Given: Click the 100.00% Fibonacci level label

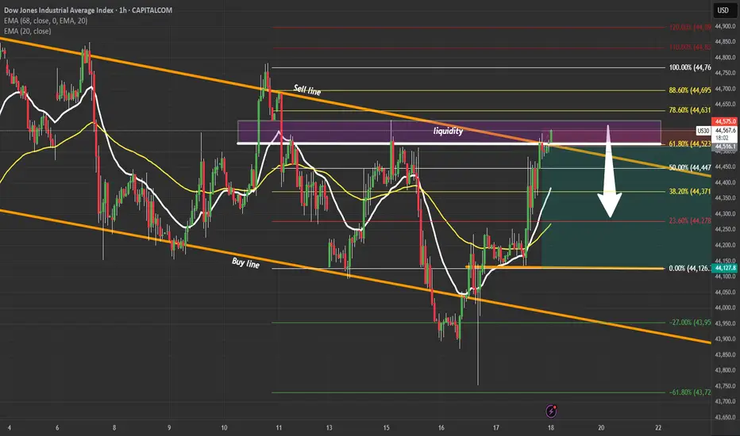Looking at the screenshot, I should tap(689, 67).
